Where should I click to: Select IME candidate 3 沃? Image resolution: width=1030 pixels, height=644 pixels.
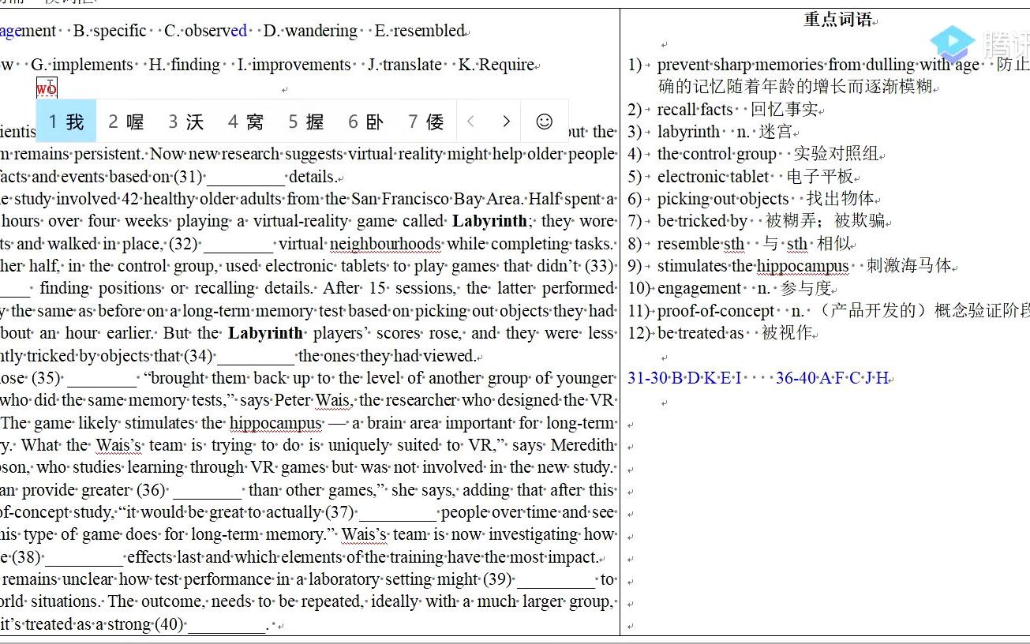tap(186, 122)
